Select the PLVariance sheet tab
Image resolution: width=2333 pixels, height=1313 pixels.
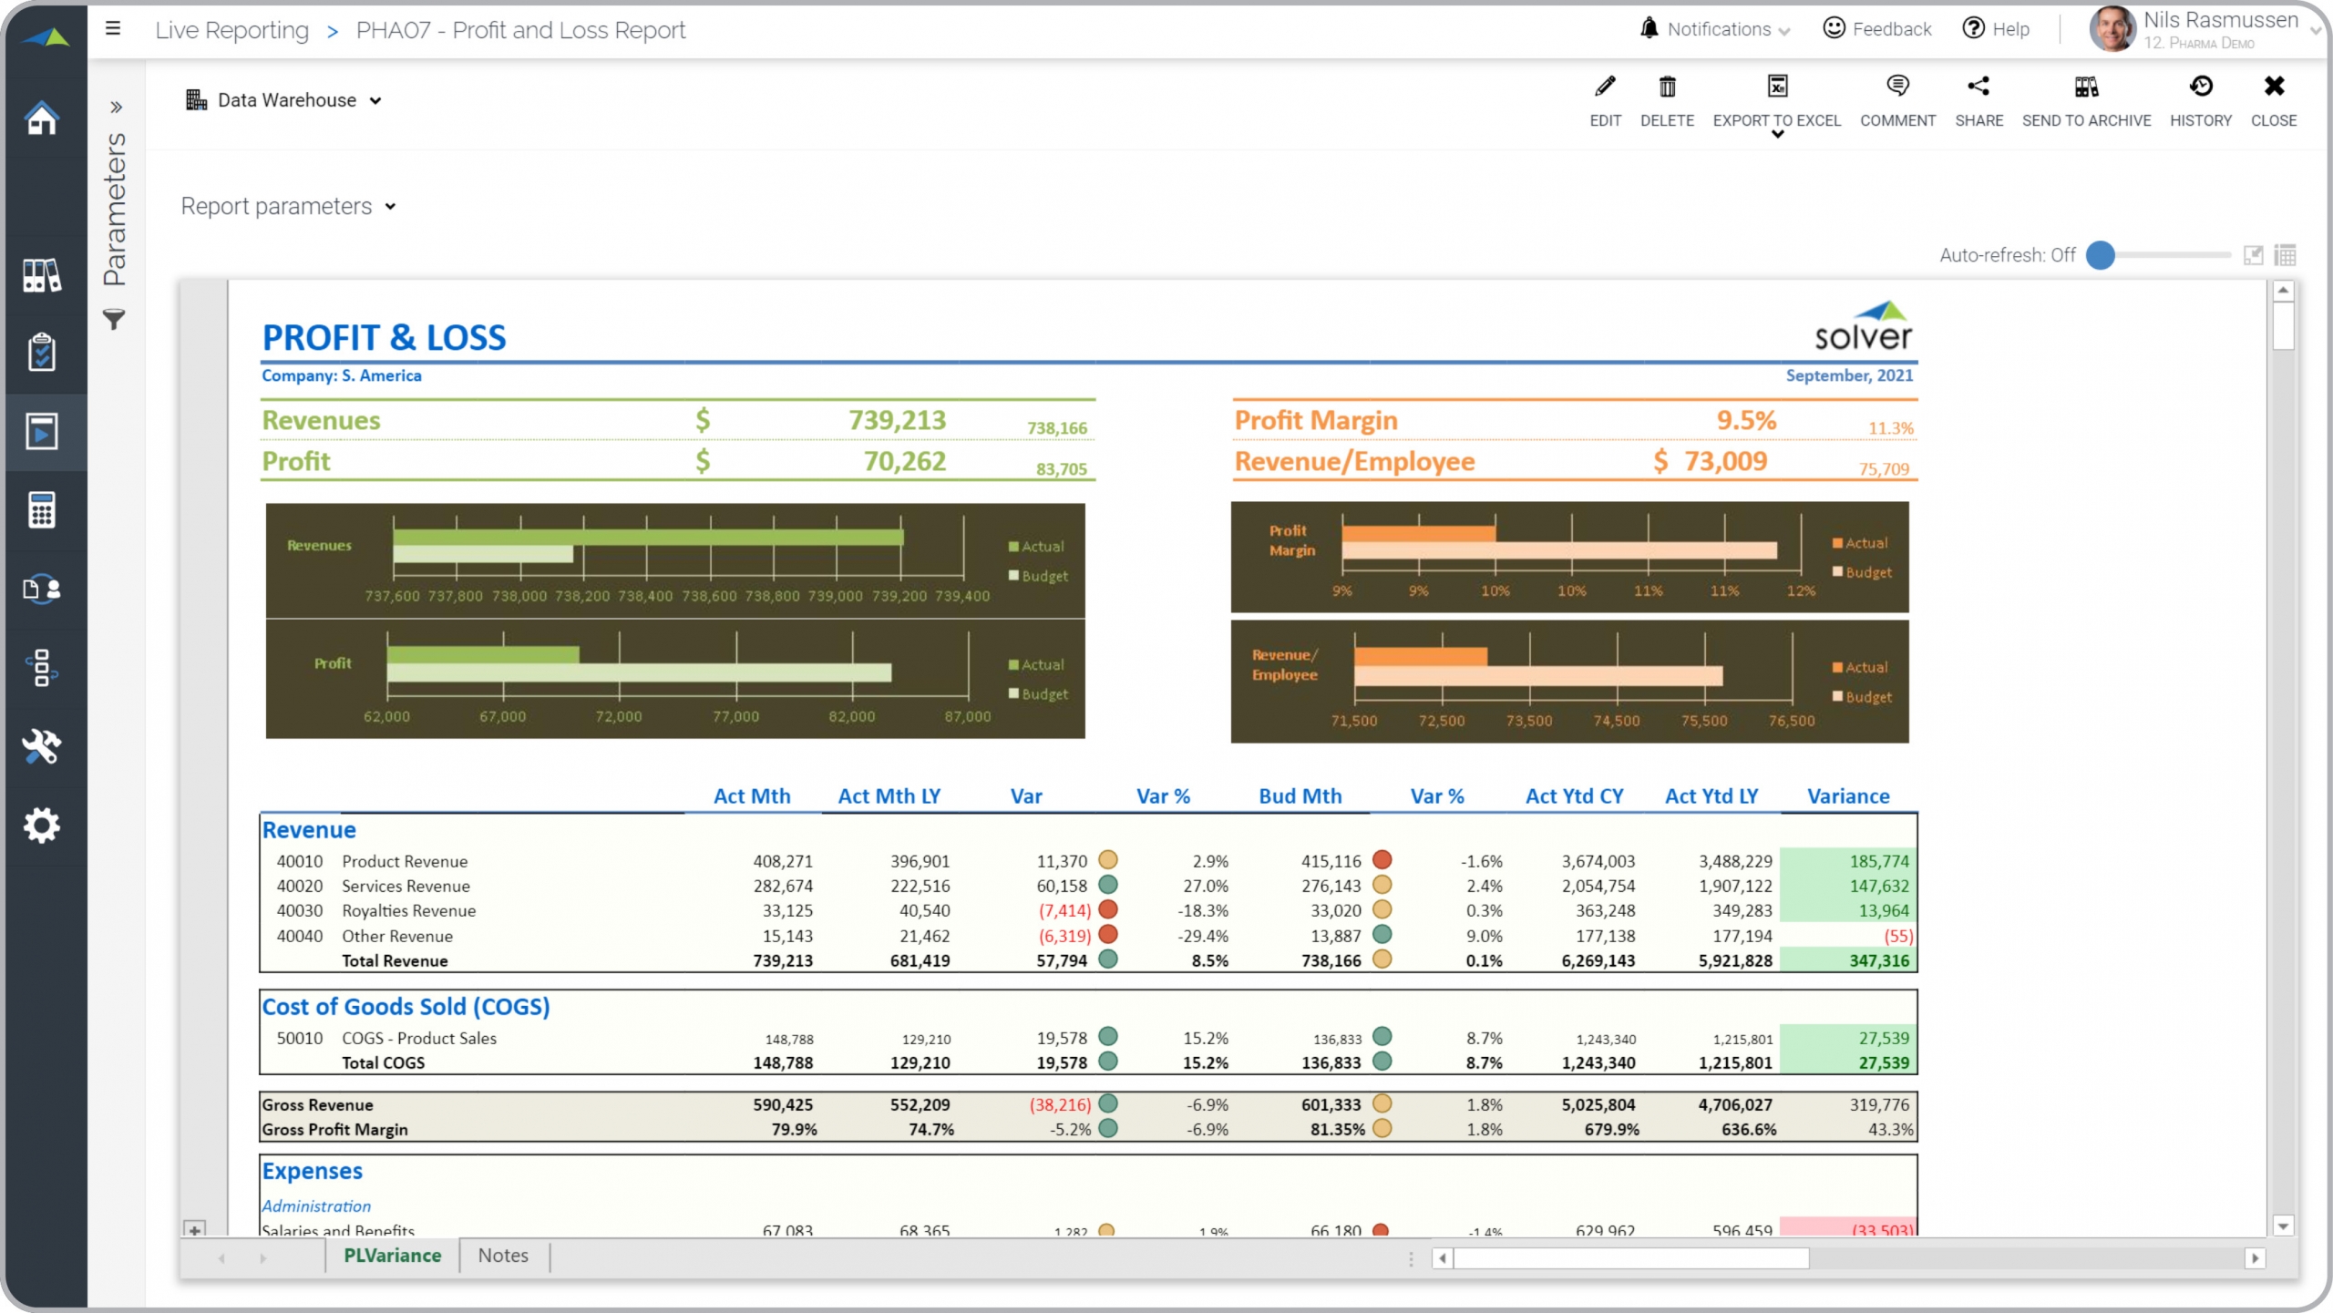[x=392, y=1256]
